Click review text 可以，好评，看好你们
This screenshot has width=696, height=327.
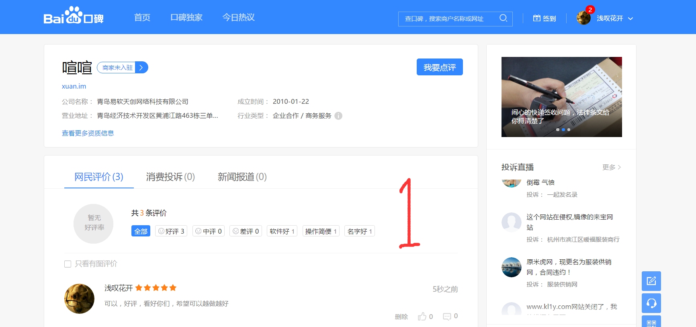[x=166, y=304]
